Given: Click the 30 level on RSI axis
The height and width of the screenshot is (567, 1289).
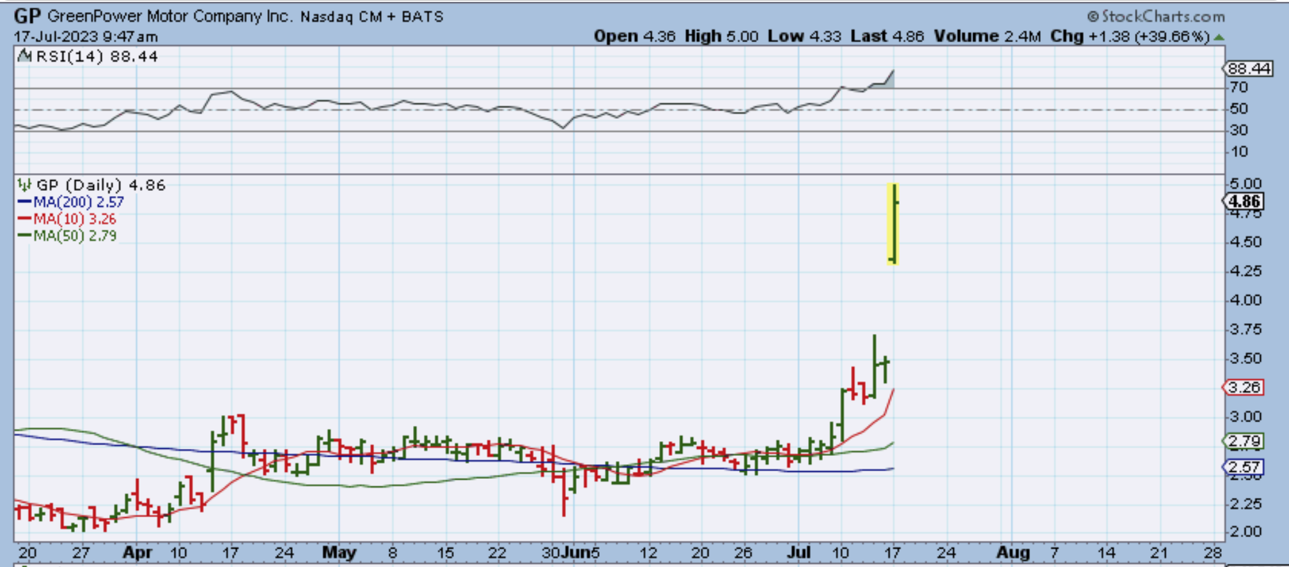Looking at the screenshot, I should coord(1238,130).
